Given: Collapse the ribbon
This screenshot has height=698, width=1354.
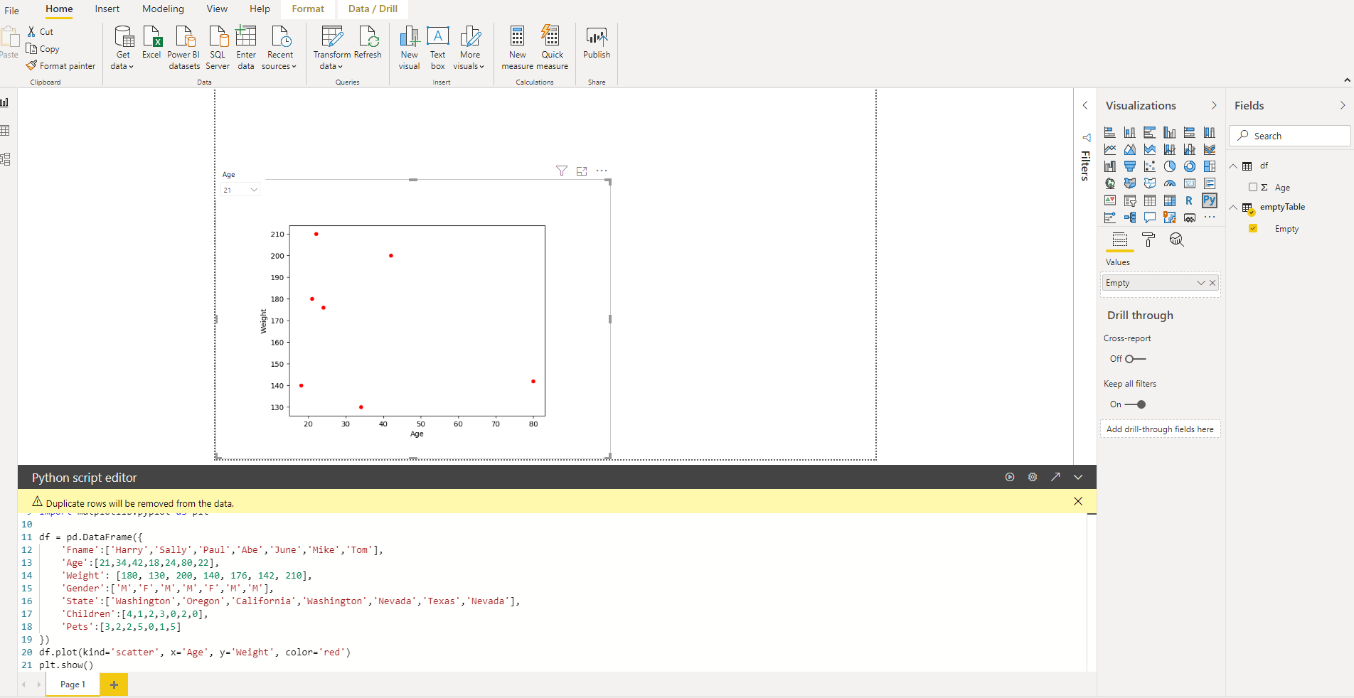Looking at the screenshot, I should (x=1346, y=80).
